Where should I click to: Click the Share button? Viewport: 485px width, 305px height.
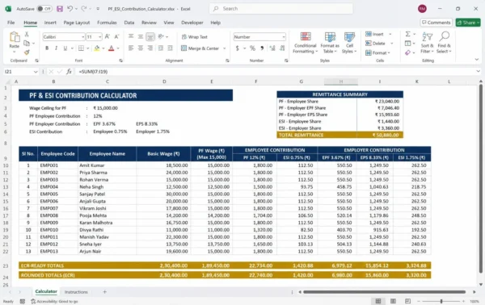tap(468, 23)
